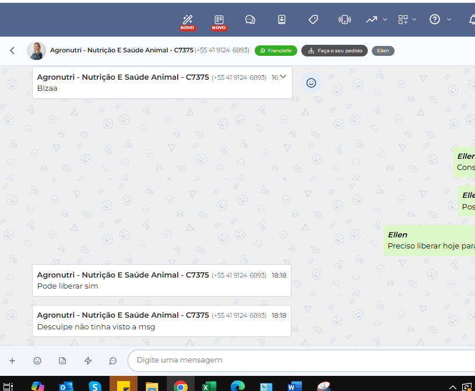
Task: Open the chat conversations icon
Action: (x=250, y=19)
